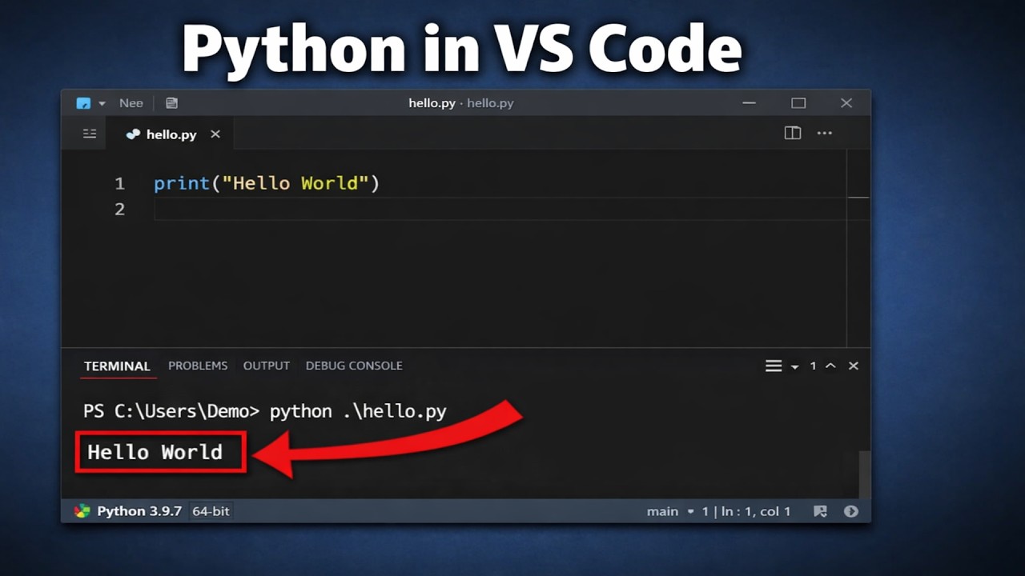Click the feedback flag icon in status bar

point(821,511)
